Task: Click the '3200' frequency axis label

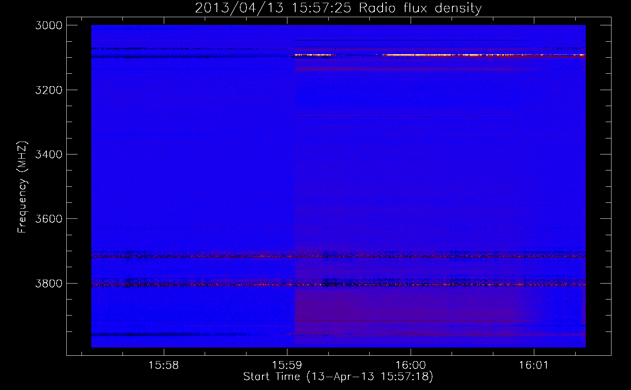Action: tap(49, 90)
